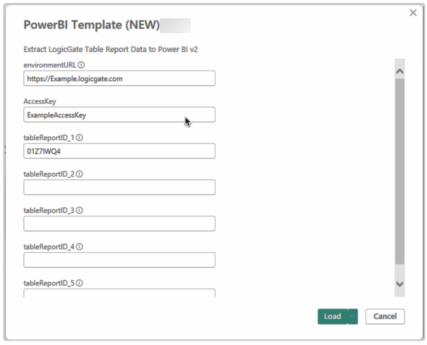The image size is (427, 345).
Task: Select the tableReportID_1 input field
Action: click(119, 151)
